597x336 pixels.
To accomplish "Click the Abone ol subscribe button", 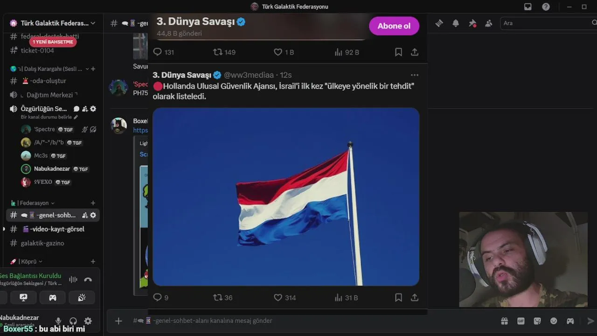I will tap(394, 26).
